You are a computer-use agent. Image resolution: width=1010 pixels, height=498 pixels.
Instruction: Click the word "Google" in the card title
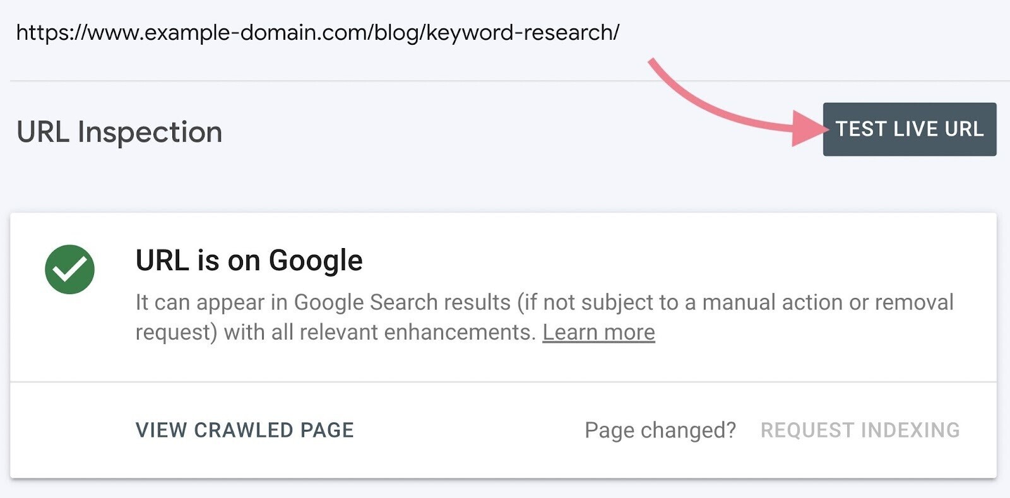point(316,260)
